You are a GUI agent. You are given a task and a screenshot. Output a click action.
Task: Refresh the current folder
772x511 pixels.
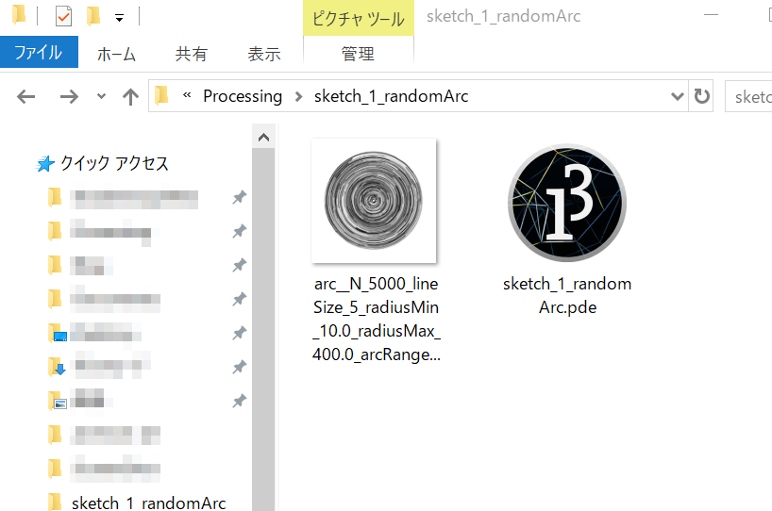[x=701, y=96]
